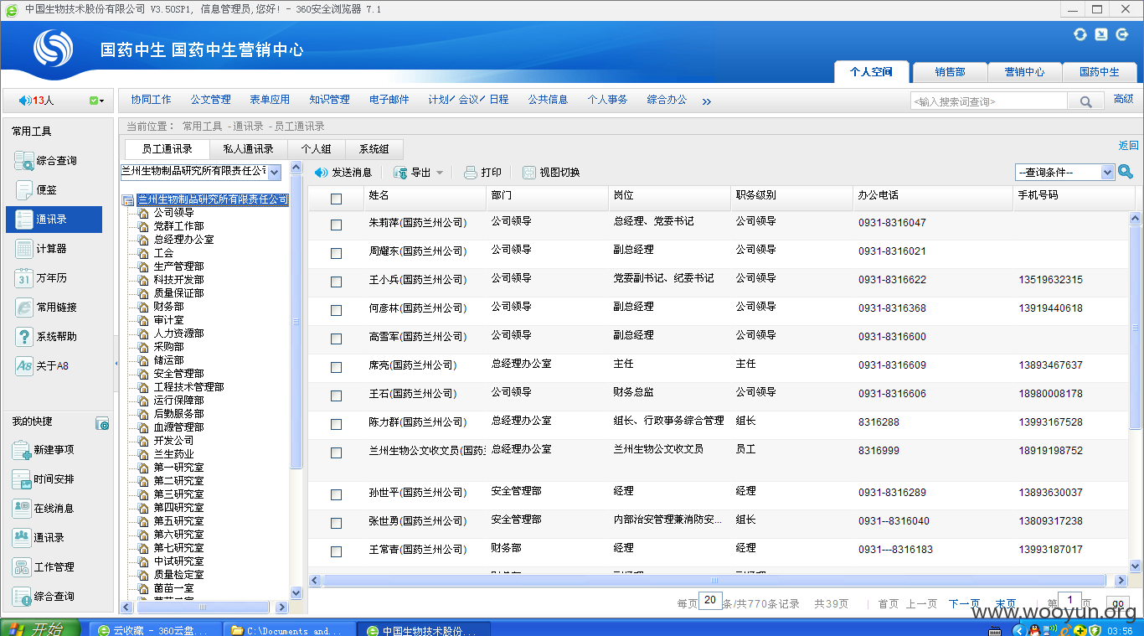Screen dimensions: 1144x636
Task: Check the box for 席亮
Action: [x=336, y=367]
